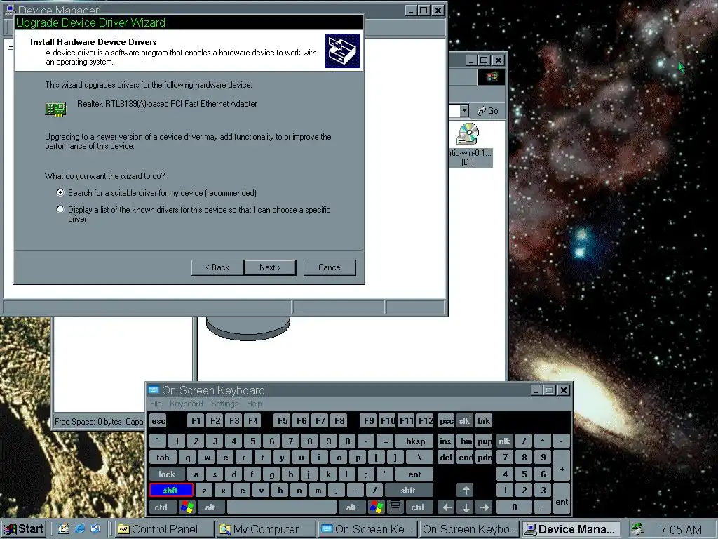Viewport: 718px width, 539px height.
Task: Click the psc print screen key
Action: 445,421
